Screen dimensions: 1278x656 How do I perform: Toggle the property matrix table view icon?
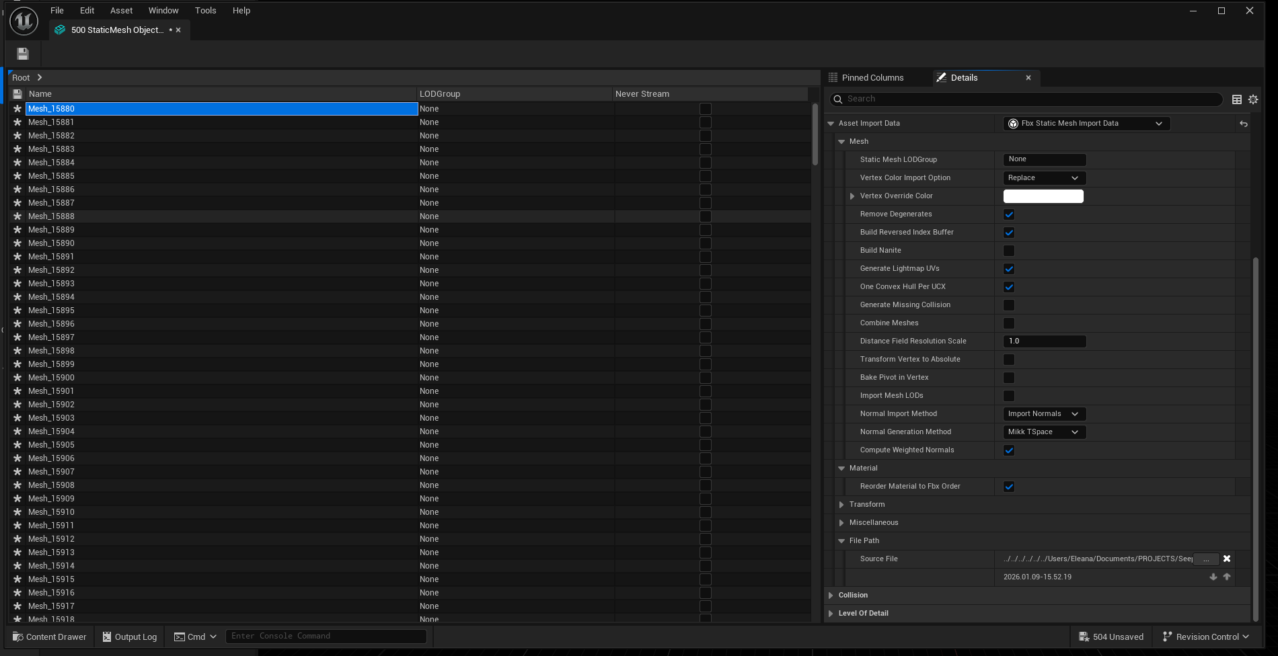(1236, 99)
